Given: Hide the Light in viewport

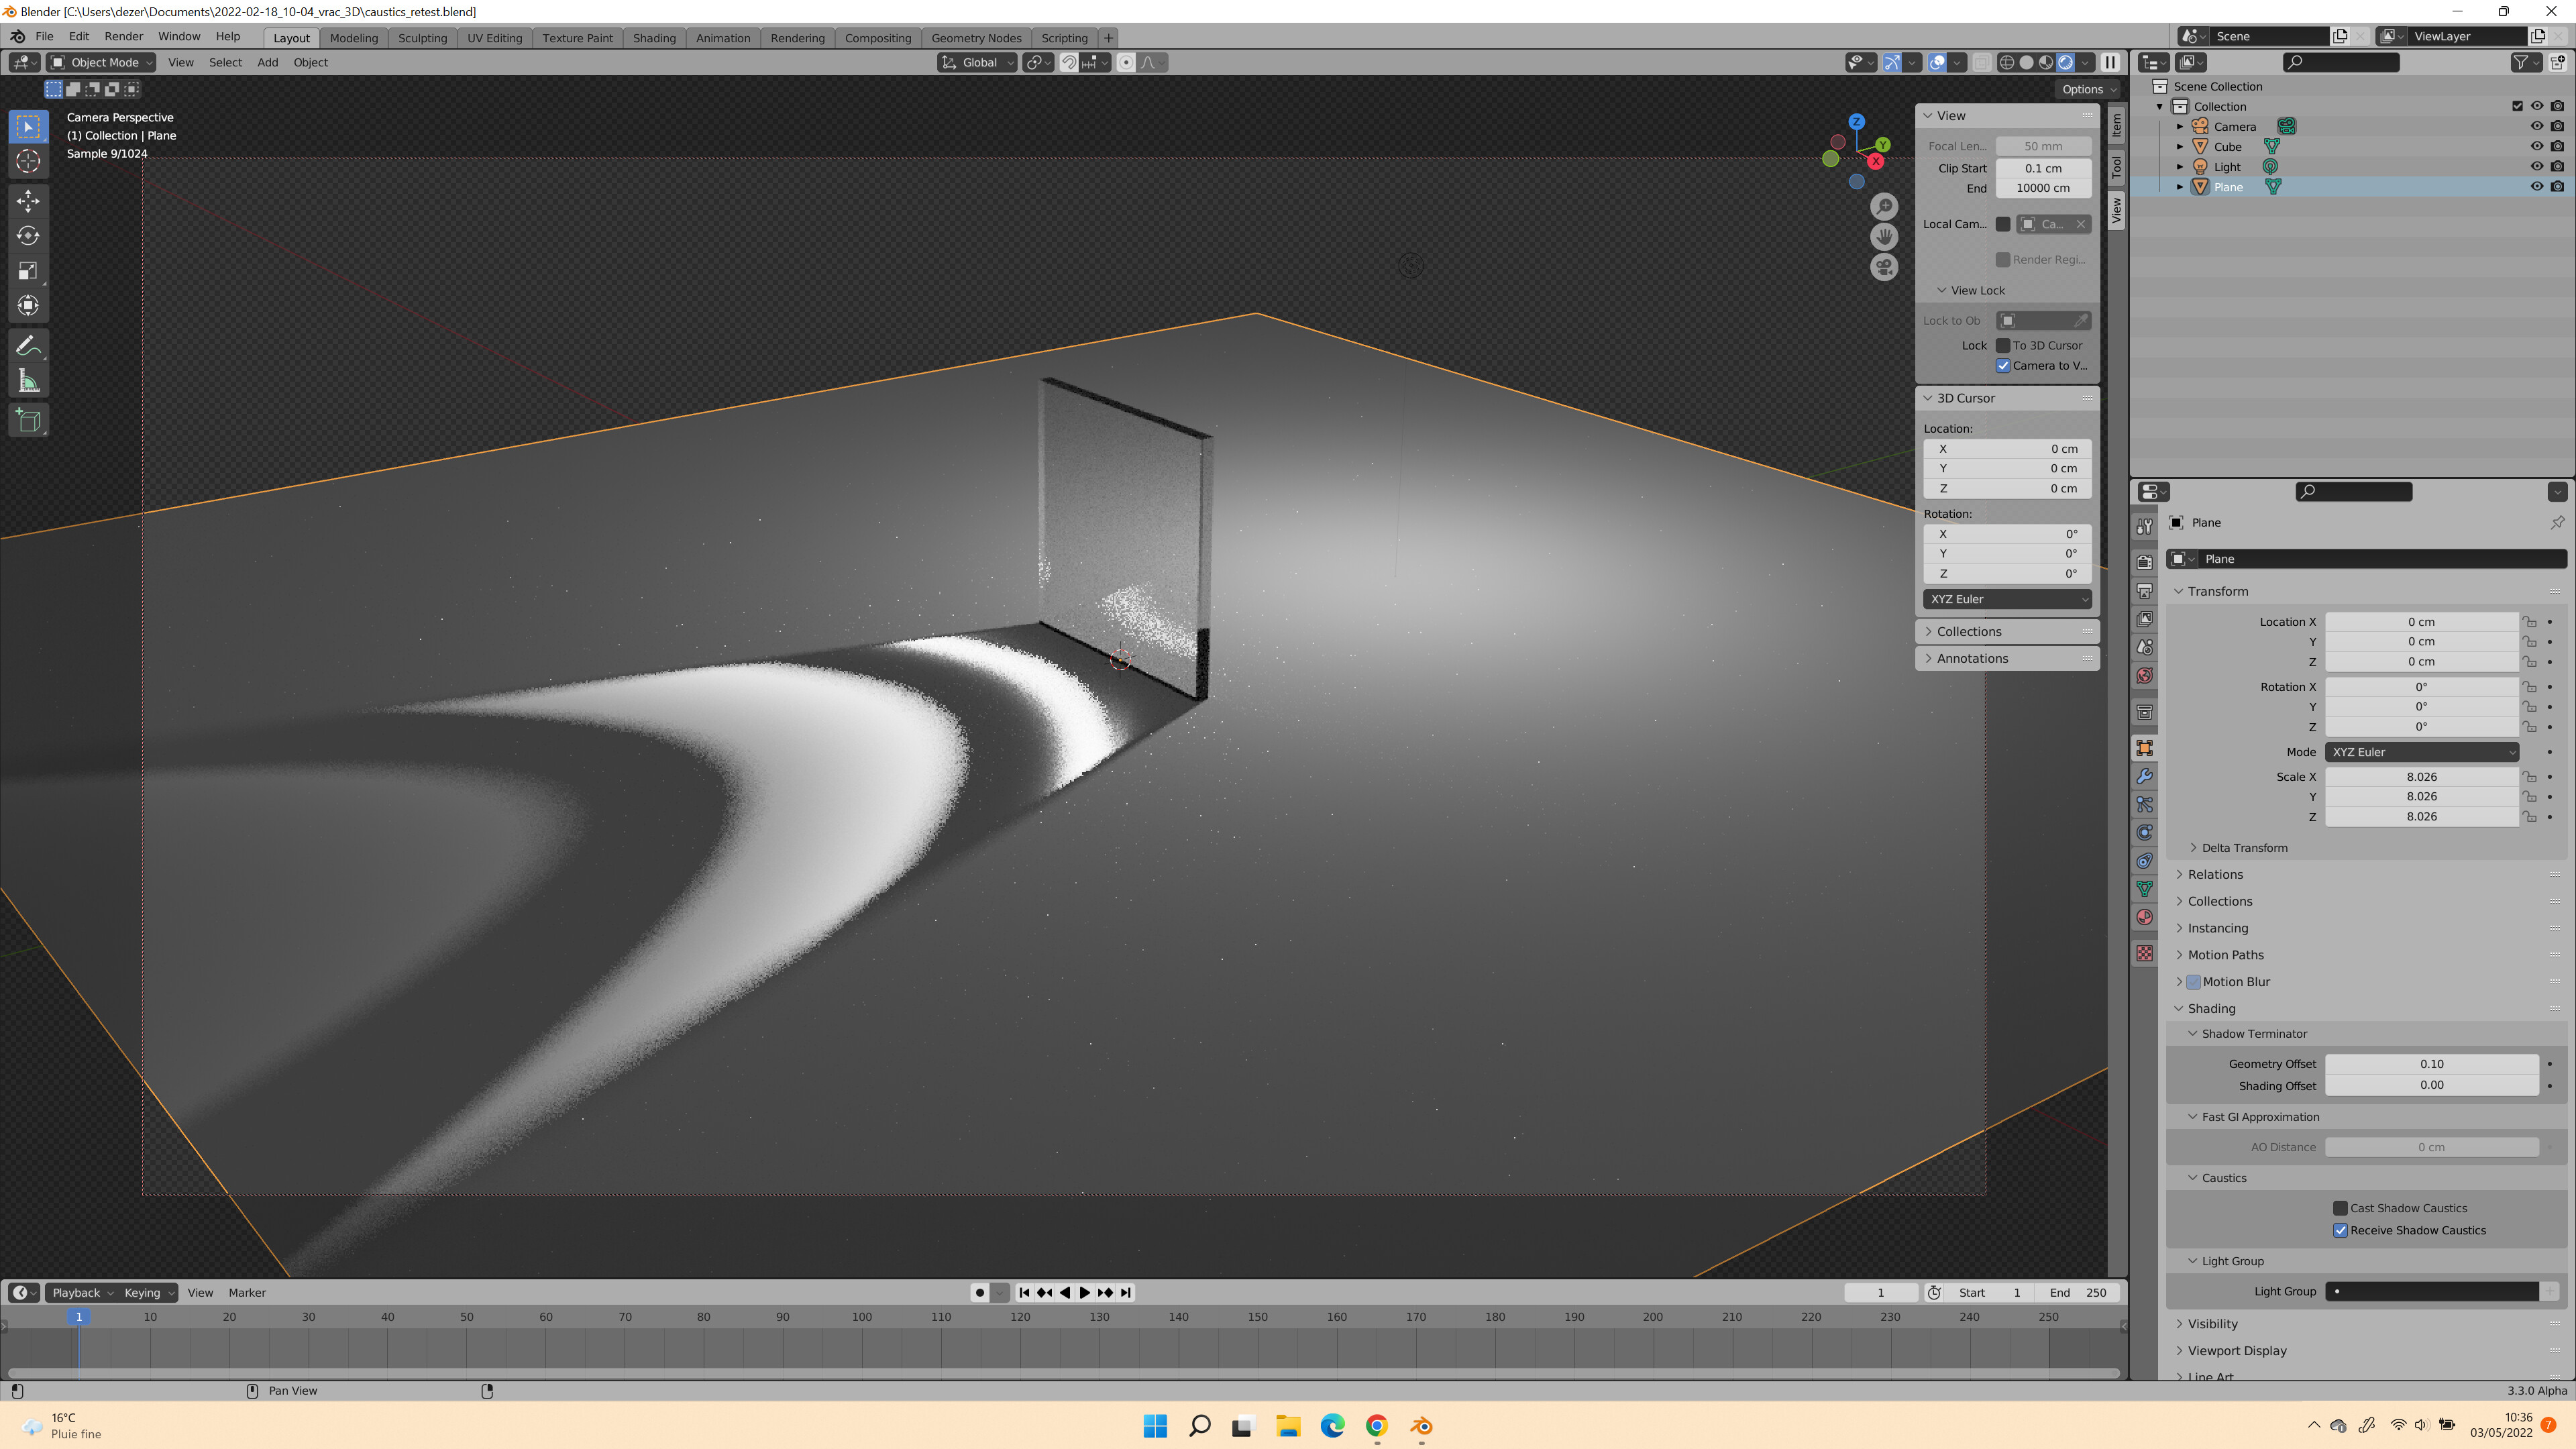Looking at the screenshot, I should [2536, 166].
